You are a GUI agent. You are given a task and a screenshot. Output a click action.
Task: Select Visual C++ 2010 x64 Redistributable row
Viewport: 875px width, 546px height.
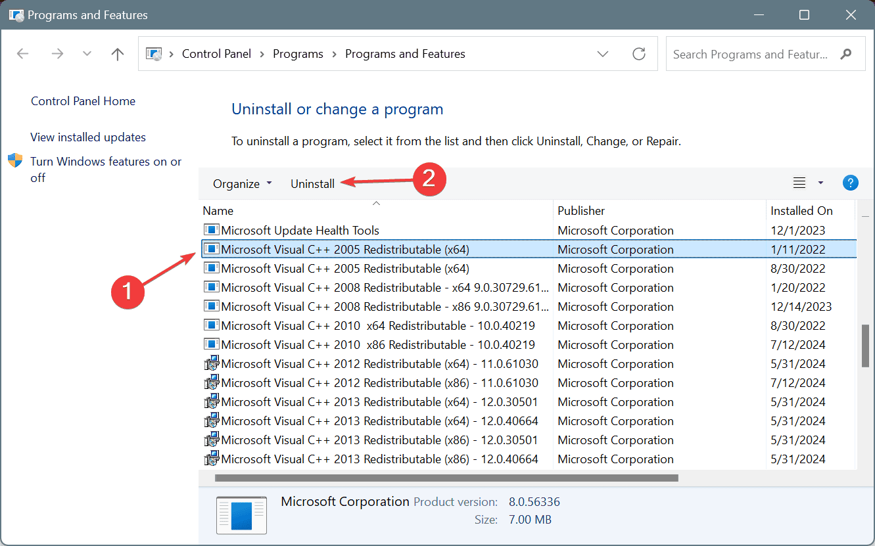click(x=527, y=326)
